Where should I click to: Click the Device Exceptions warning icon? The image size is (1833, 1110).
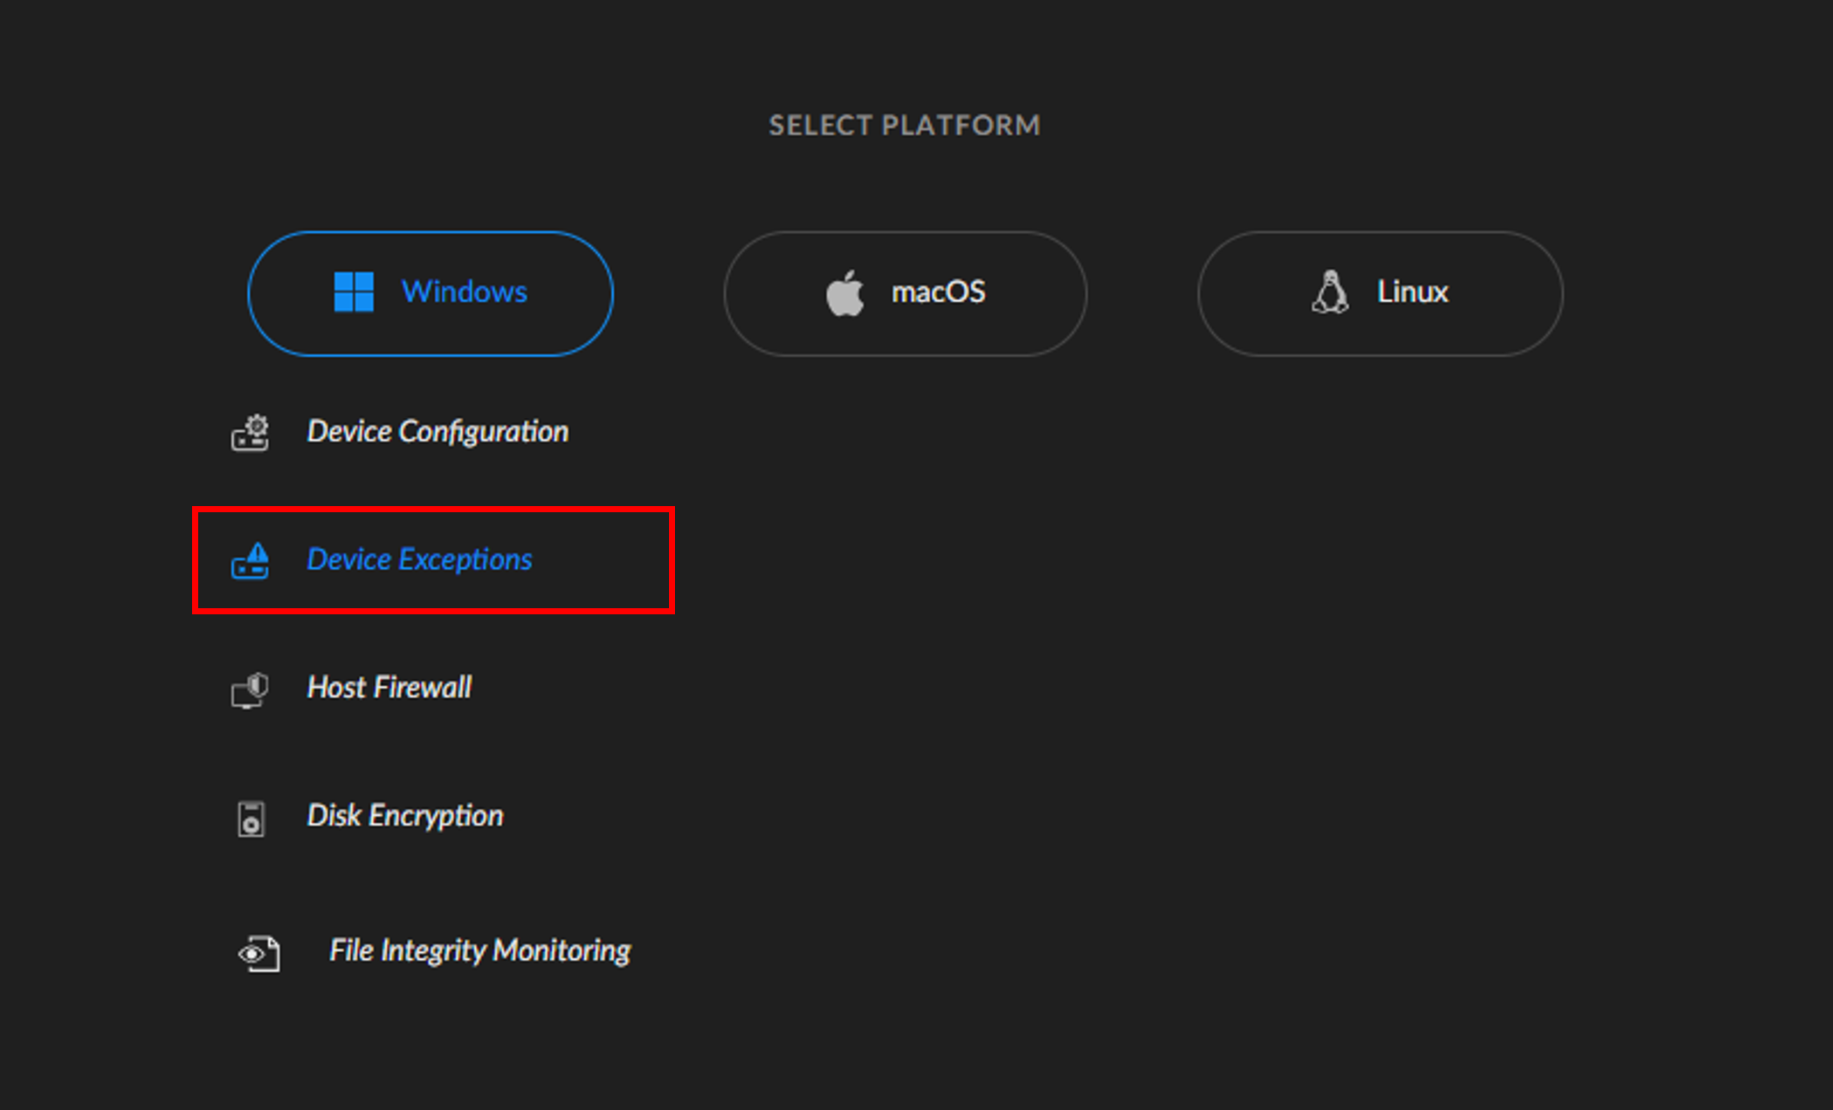pyautogui.click(x=250, y=560)
